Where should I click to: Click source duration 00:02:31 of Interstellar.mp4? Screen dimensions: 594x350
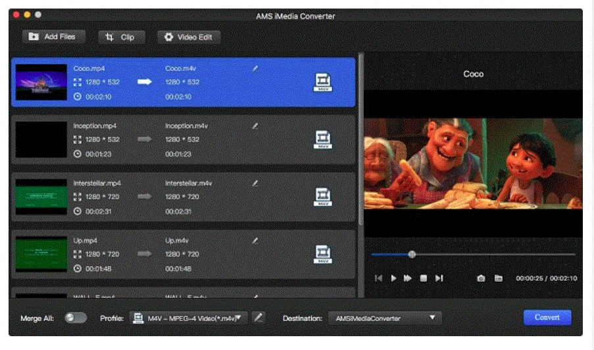tap(99, 211)
